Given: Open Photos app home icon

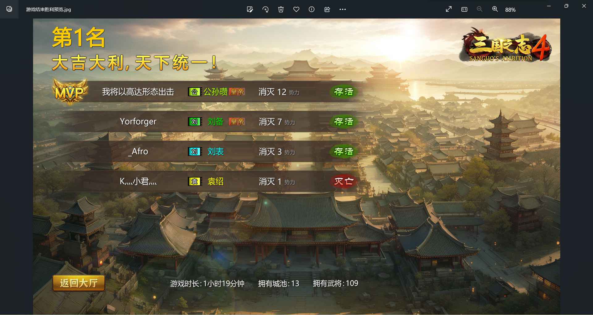Looking at the screenshot, I should 9,9.
